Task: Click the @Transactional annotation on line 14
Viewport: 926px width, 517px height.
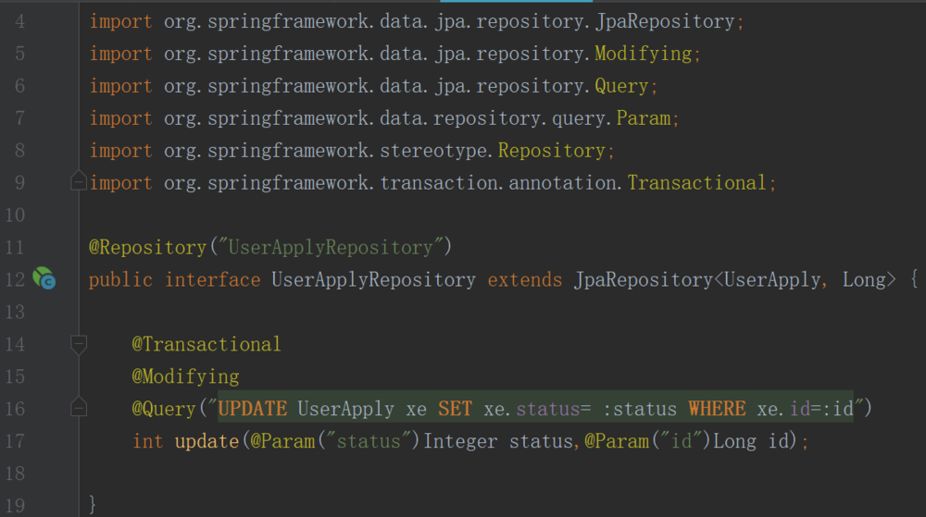Action: click(206, 344)
